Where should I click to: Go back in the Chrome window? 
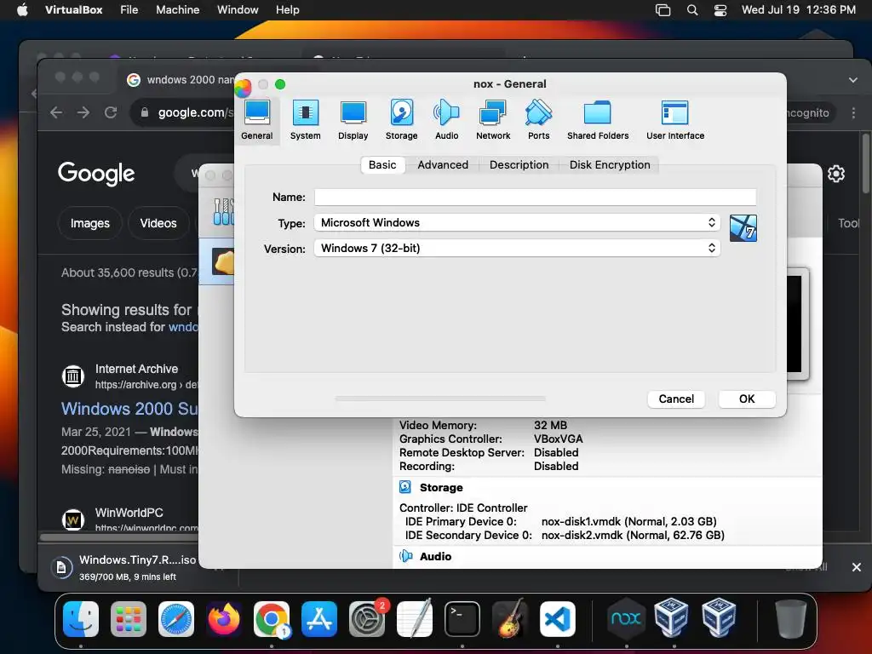tap(56, 112)
